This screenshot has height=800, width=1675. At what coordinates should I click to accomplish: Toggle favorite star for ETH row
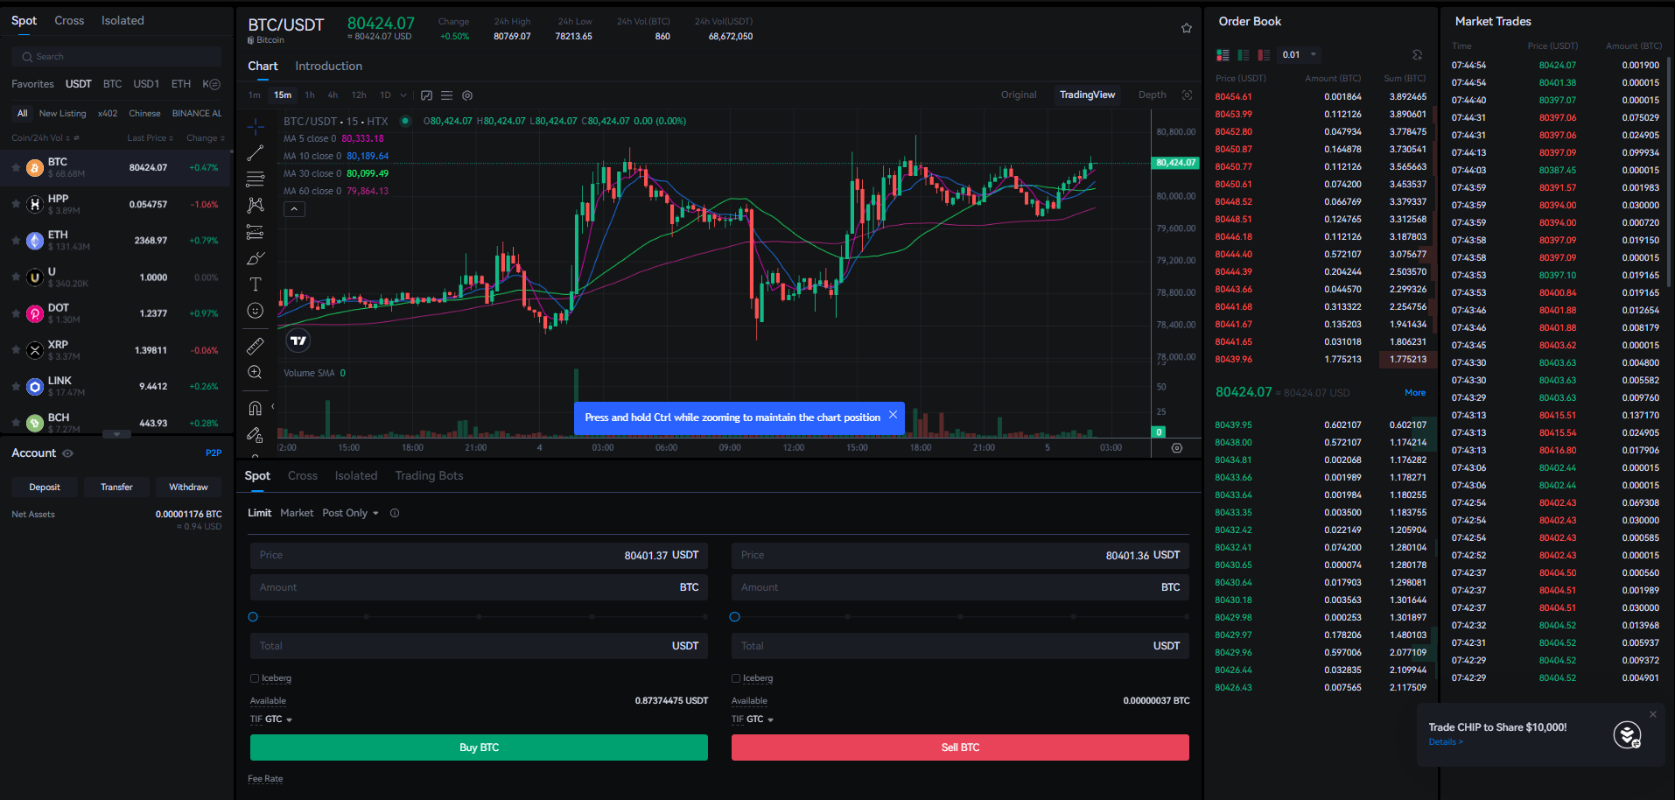point(16,240)
